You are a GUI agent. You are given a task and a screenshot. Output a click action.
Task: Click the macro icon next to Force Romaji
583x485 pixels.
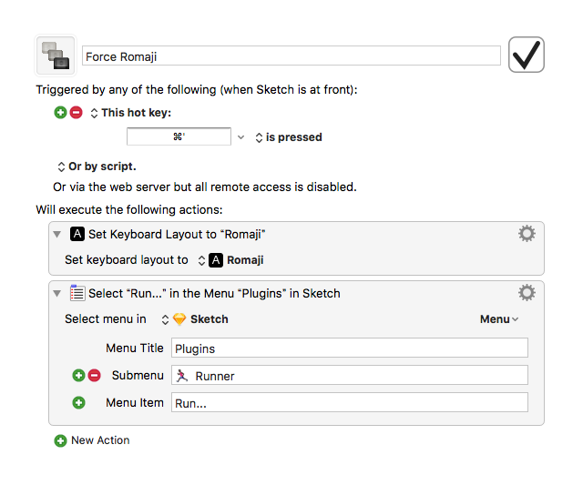[54, 55]
